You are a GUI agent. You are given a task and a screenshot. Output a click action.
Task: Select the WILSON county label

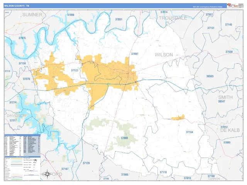point(164,55)
